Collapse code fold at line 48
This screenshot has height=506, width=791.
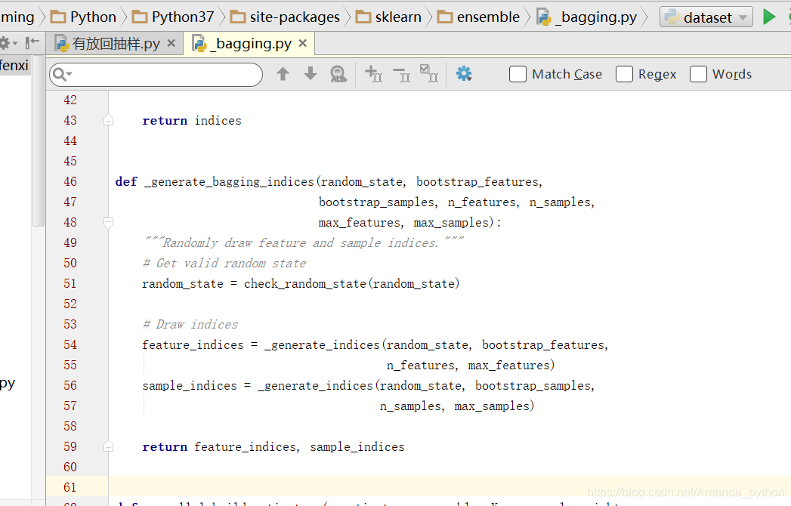(x=109, y=223)
